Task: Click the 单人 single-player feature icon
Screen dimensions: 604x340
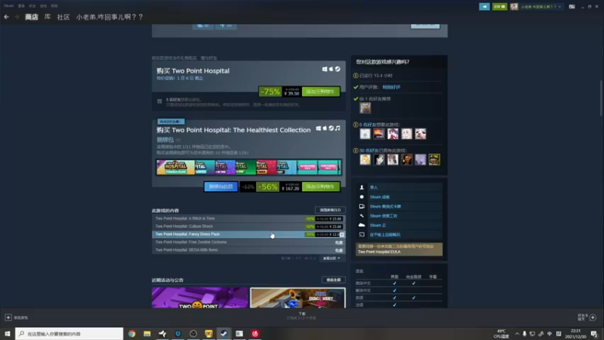Action: pos(362,187)
